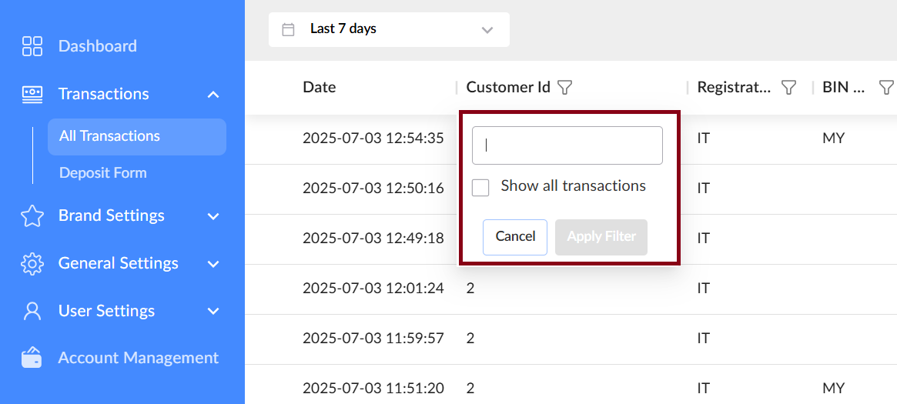Click the User Settings person icon

[32, 311]
